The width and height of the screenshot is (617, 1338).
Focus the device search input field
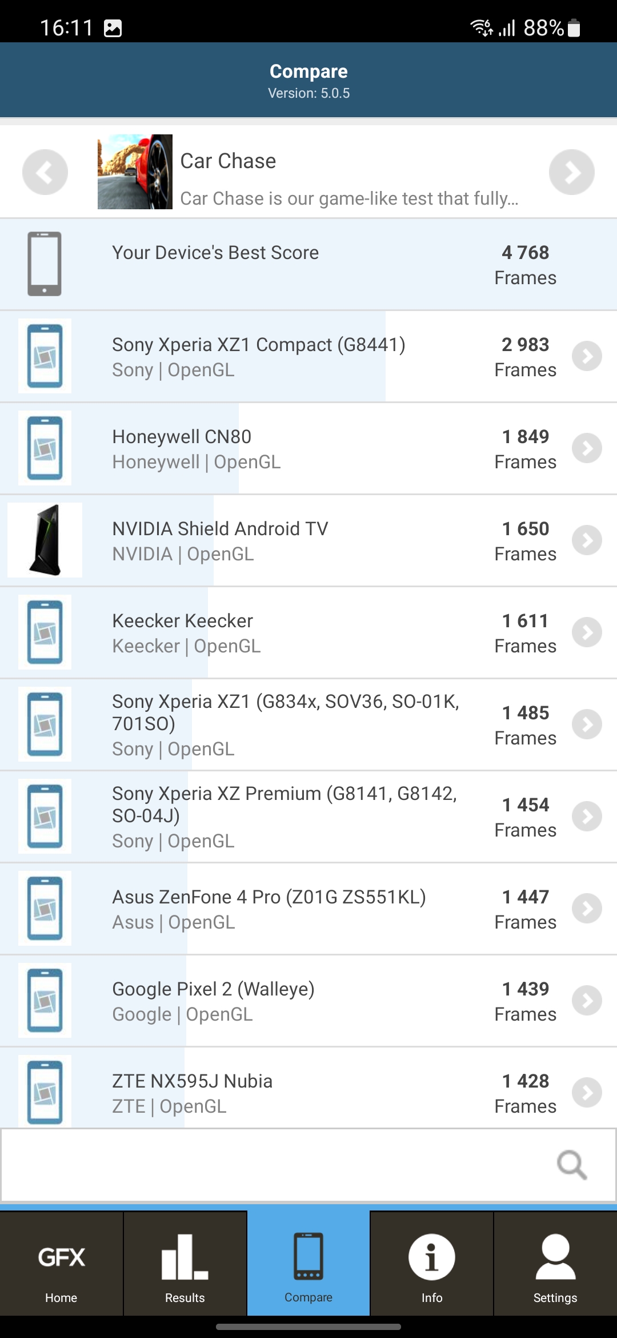coord(274,1165)
